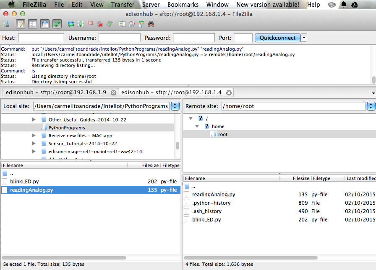Toggle directory comparison

132,24
